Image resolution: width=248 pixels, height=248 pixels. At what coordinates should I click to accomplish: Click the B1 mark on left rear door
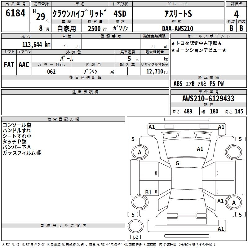tap(148, 192)
